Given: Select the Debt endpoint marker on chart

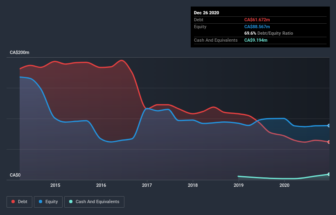Looking at the screenshot, I should [x=329, y=142].
